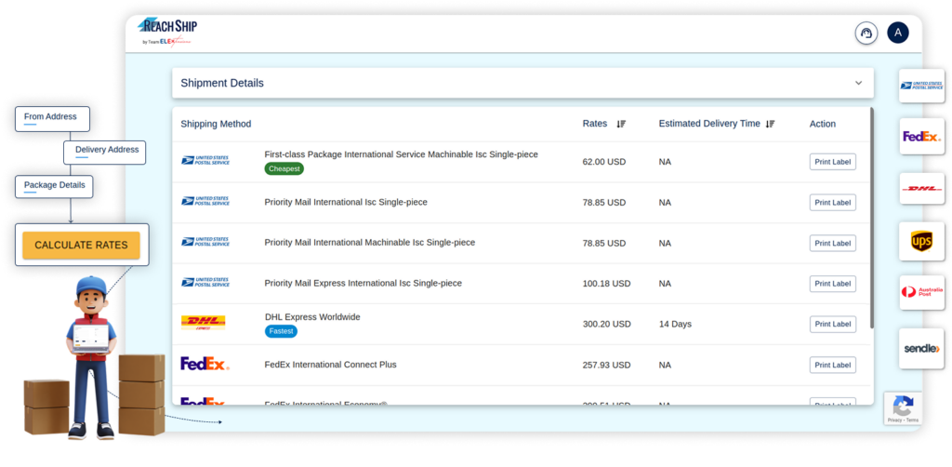Open the support headset icon

866,33
